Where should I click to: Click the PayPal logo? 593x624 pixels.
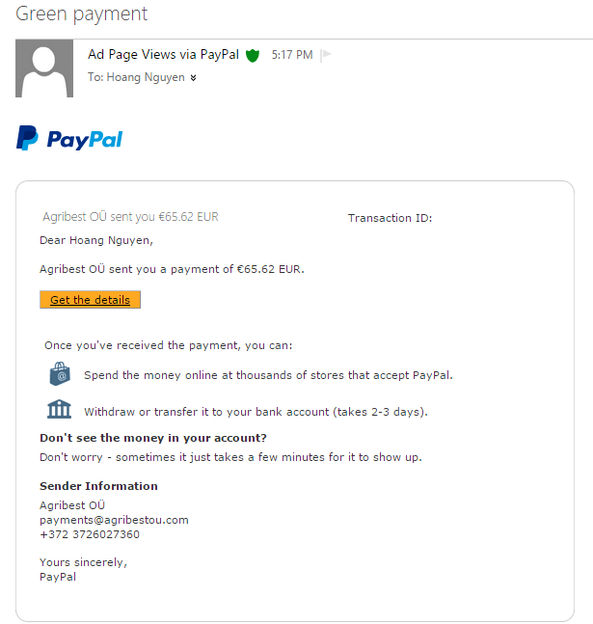pos(69,139)
